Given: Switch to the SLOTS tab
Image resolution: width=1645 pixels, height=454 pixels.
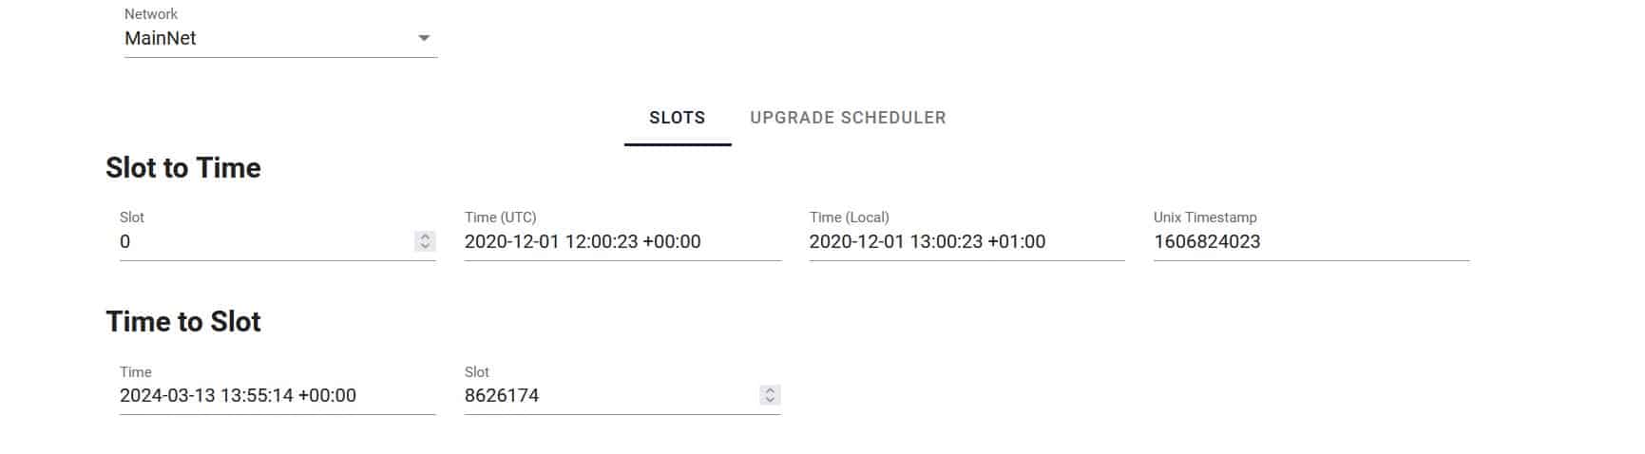Looking at the screenshot, I should pyautogui.click(x=677, y=118).
